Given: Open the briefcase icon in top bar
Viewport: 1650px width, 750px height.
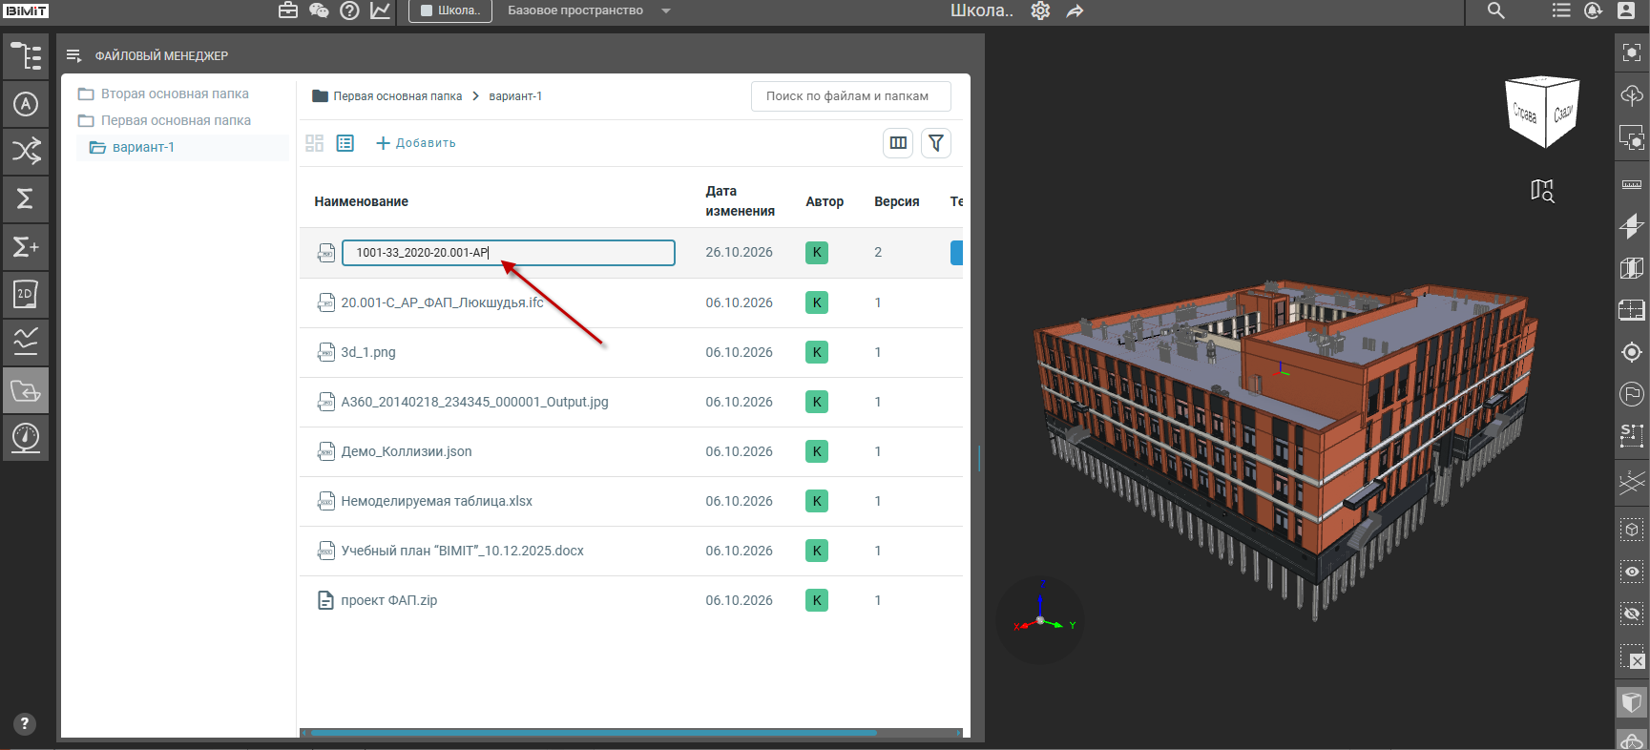Looking at the screenshot, I should (x=288, y=10).
